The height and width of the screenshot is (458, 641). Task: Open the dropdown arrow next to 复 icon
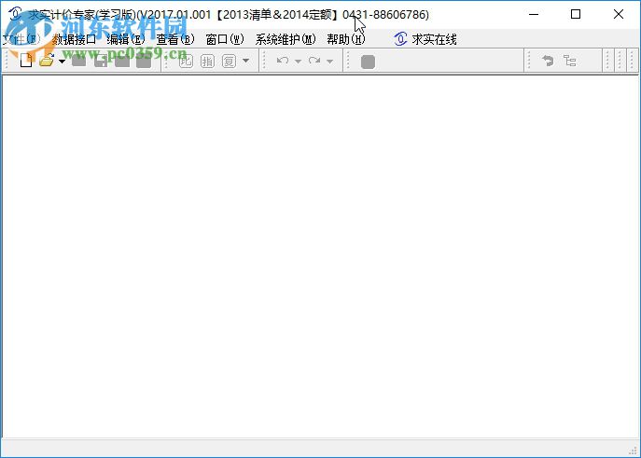245,61
